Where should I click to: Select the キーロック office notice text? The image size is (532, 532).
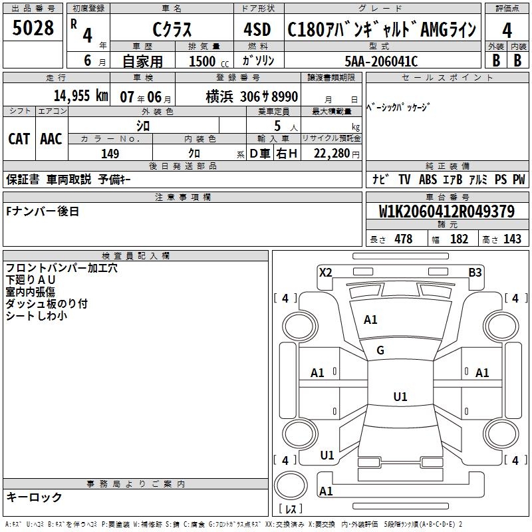34,497
